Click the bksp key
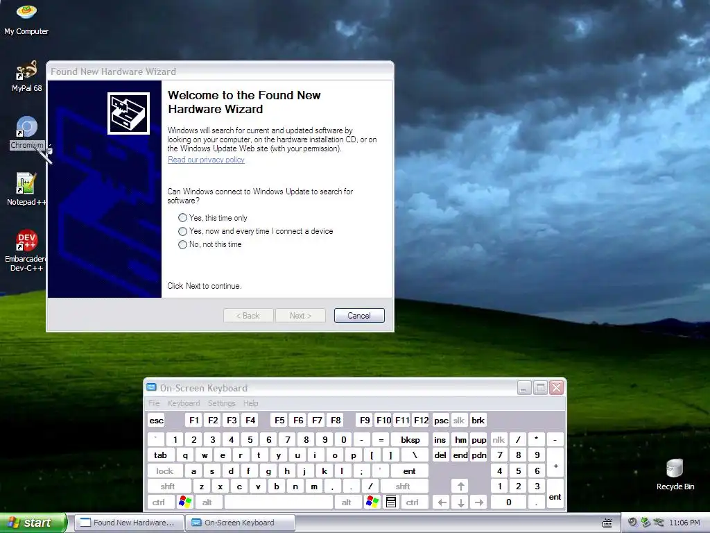710x533 pixels. (410, 439)
